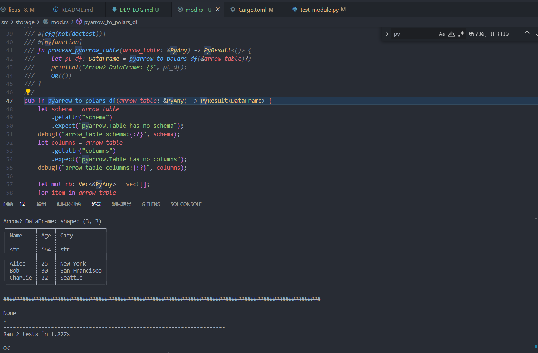
Task: Open the Cargo.toml tab
Action: [x=256, y=10]
